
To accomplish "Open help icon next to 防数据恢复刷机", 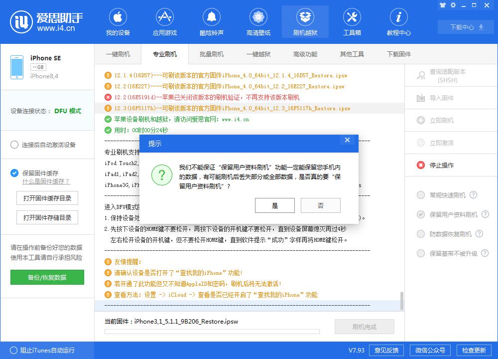I will [479, 234].
